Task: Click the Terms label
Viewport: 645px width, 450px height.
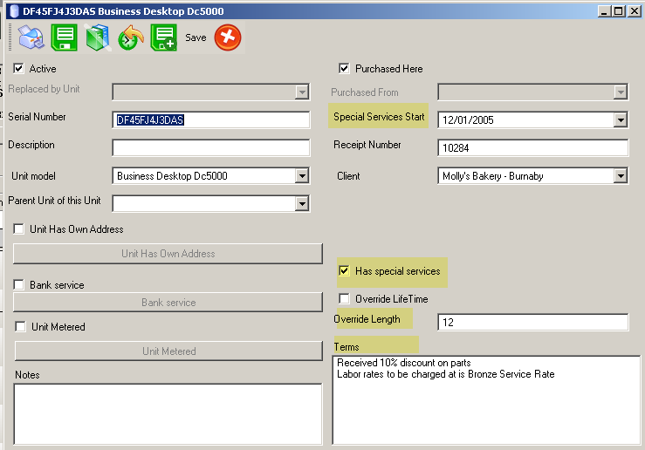Action: pyautogui.click(x=347, y=347)
